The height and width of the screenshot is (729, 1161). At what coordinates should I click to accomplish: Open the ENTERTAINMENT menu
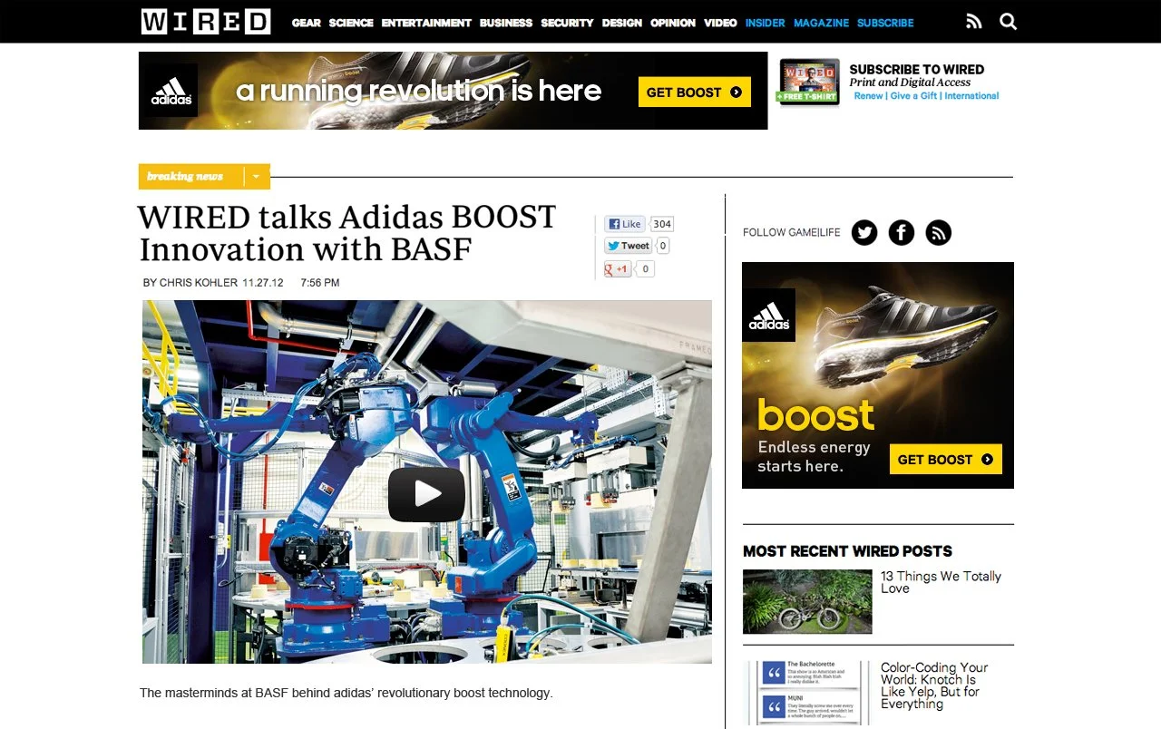426,23
